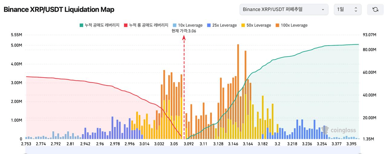Click the 3.092 price axis label

(188, 144)
